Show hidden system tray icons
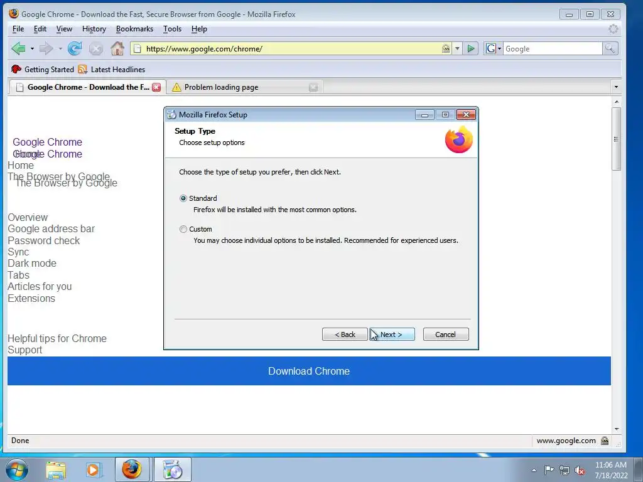Image resolution: width=643 pixels, height=482 pixels. tap(534, 470)
